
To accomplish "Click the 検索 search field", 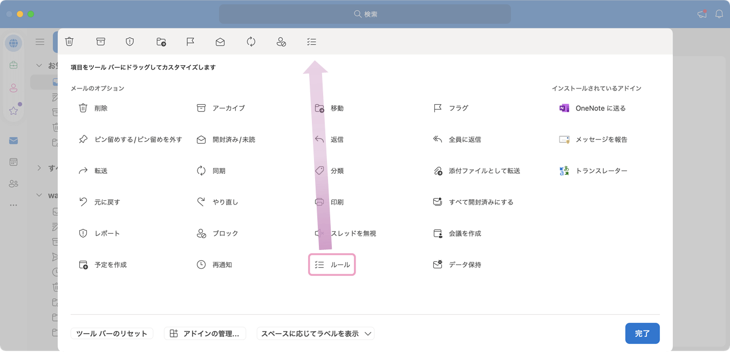I will [x=365, y=14].
